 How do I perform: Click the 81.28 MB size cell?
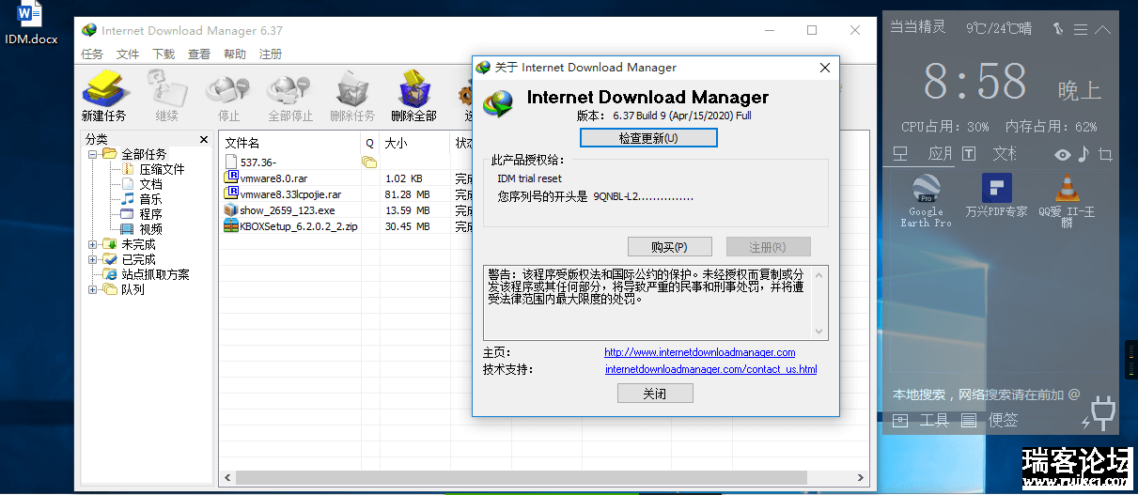coord(408,193)
